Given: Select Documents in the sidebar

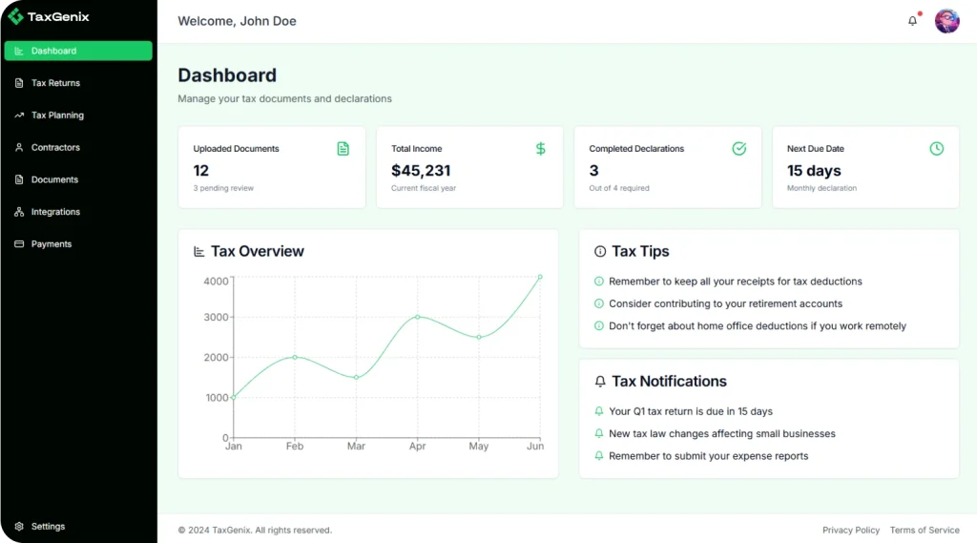Looking at the screenshot, I should pyautogui.click(x=54, y=179).
